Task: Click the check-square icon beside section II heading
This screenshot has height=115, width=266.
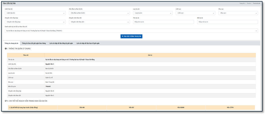Action: coord(6,101)
